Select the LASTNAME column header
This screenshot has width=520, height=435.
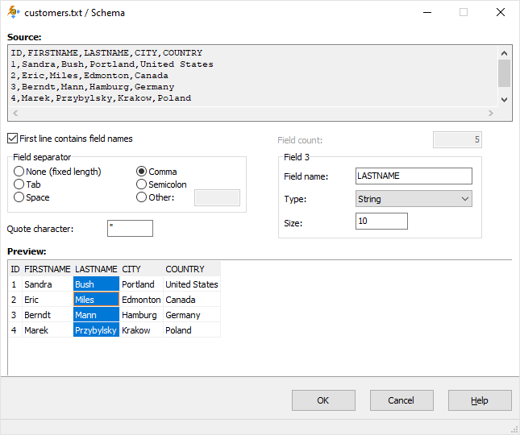pos(96,269)
